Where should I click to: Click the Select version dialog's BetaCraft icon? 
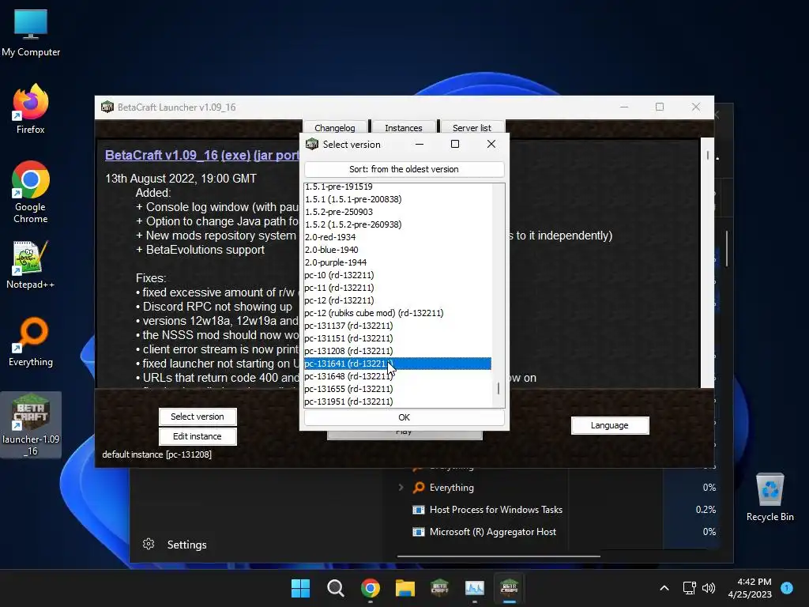pos(312,144)
